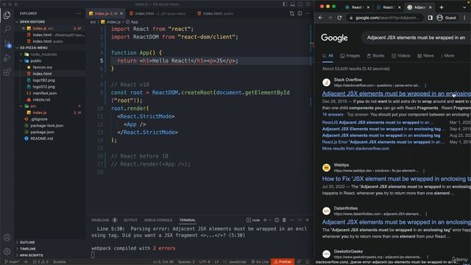Select the first React Chrome tab

click(x=357, y=7)
